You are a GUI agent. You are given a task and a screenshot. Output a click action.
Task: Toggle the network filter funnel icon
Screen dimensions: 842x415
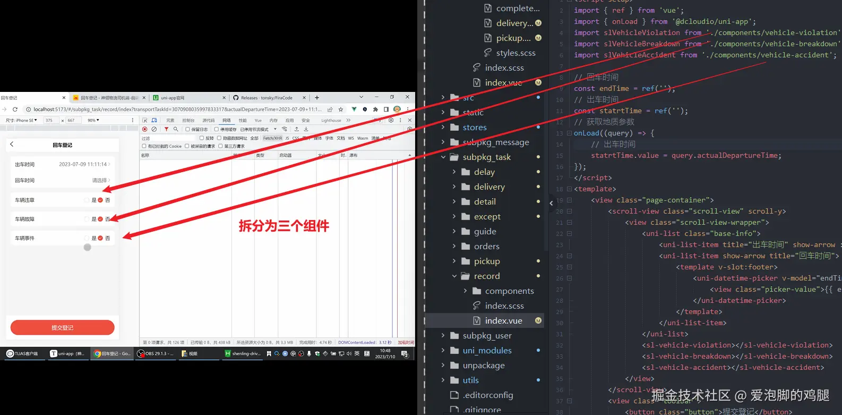coord(166,129)
